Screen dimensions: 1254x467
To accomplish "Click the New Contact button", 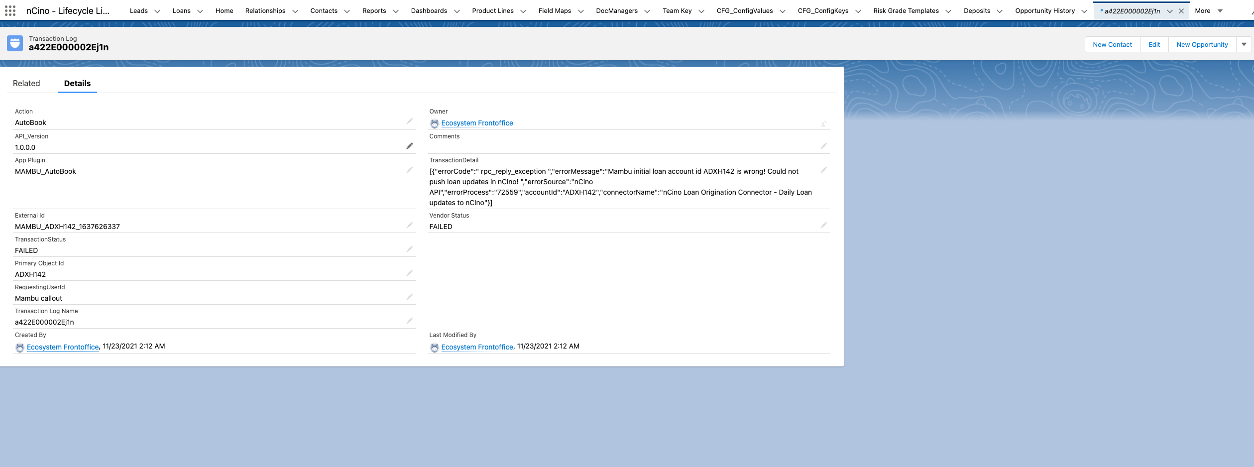I will pyautogui.click(x=1112, y=44).
